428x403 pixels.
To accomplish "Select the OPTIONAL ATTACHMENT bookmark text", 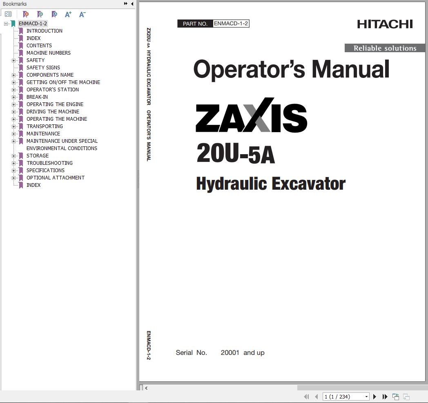I will 56,178.
